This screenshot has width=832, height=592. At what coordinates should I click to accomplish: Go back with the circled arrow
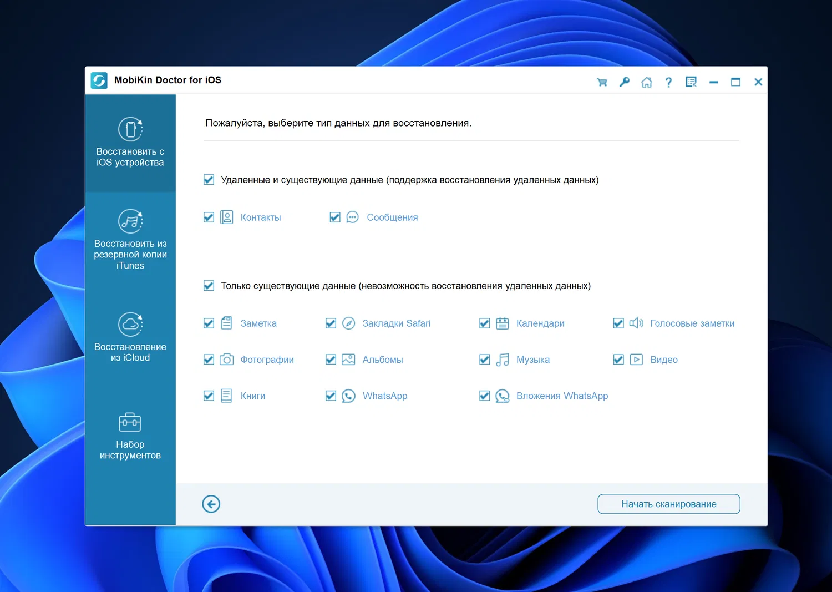[x=211, y=504]
